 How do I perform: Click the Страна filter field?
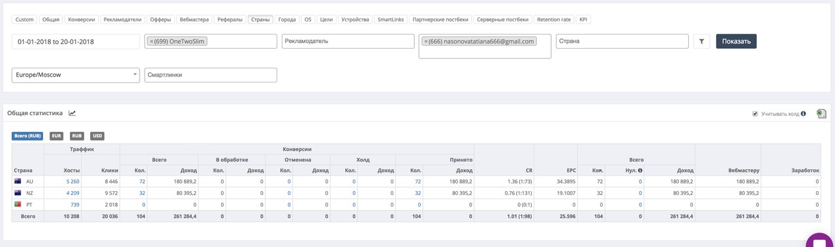[622, 41]
